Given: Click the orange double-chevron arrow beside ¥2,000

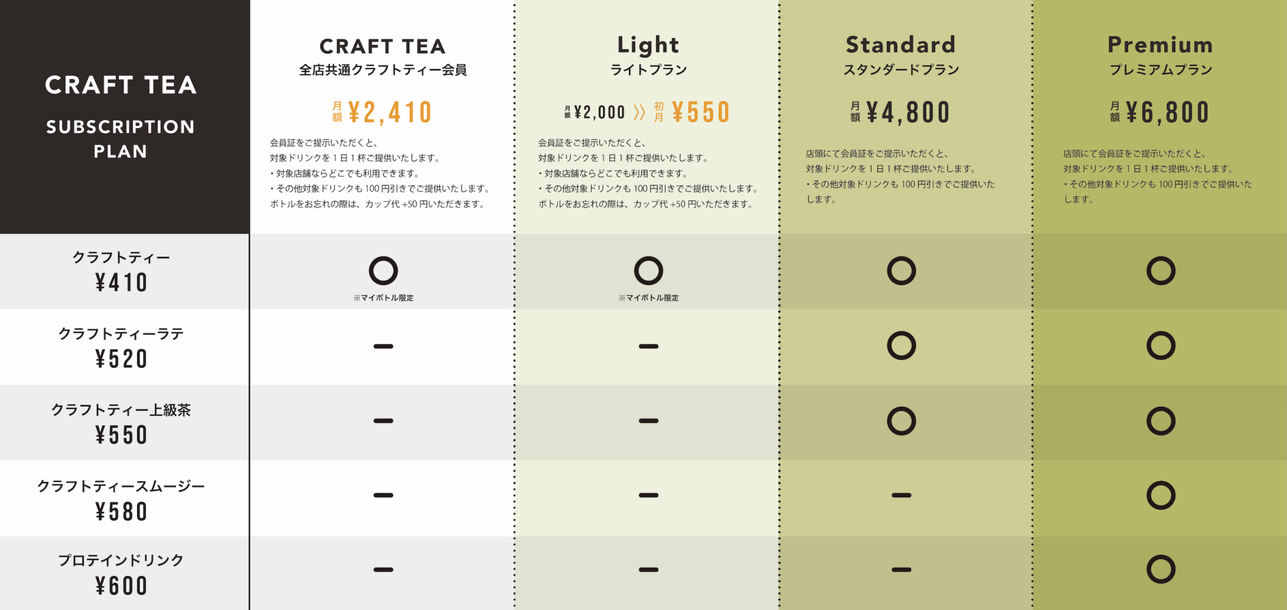Looking at the screenshot, I should 639,112.
